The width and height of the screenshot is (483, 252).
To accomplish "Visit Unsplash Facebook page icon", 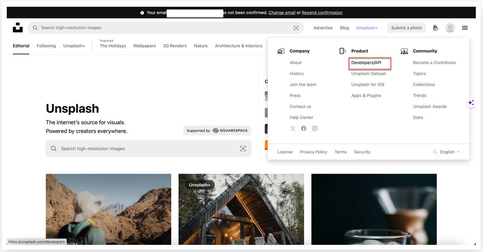I will point(304,128).
